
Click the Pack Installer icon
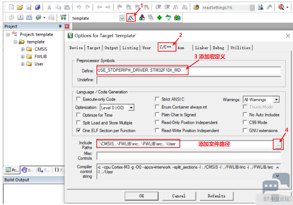177,17
